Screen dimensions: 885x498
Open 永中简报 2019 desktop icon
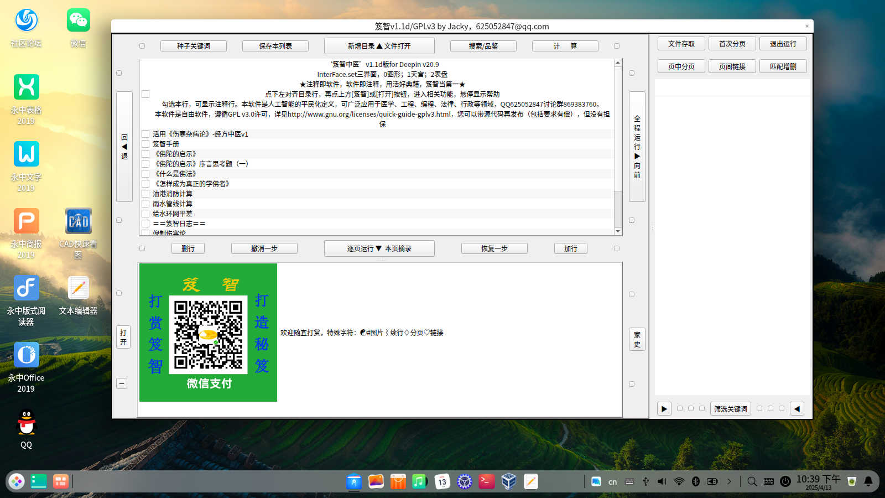coord(26,221)
